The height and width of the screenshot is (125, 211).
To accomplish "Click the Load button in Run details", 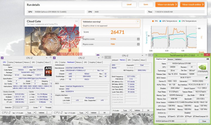I will click(x=129, y=4).
